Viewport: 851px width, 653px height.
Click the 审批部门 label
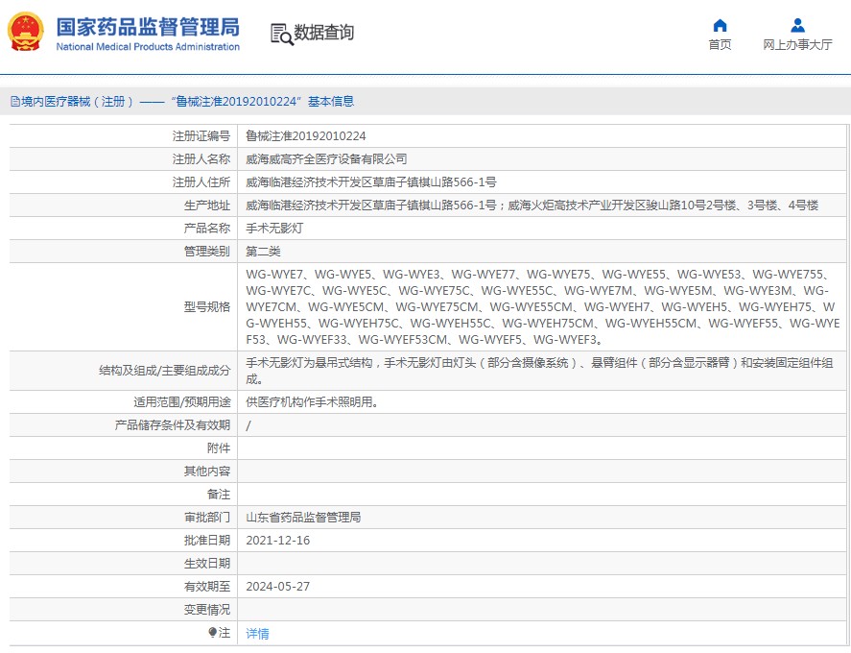pyautogui.click(x=207, y=518)
